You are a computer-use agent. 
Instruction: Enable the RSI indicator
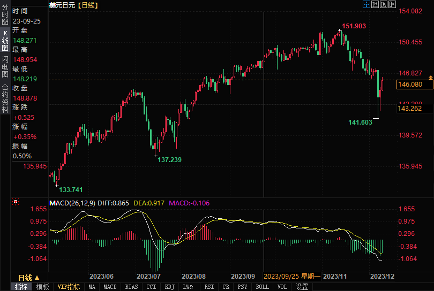(x=209, y=287)
